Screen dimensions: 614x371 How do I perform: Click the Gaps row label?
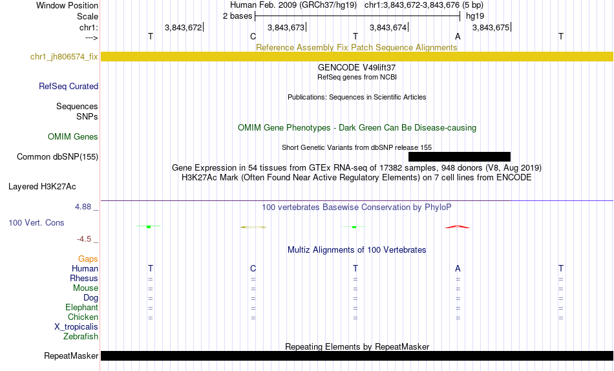click(88, 259)
